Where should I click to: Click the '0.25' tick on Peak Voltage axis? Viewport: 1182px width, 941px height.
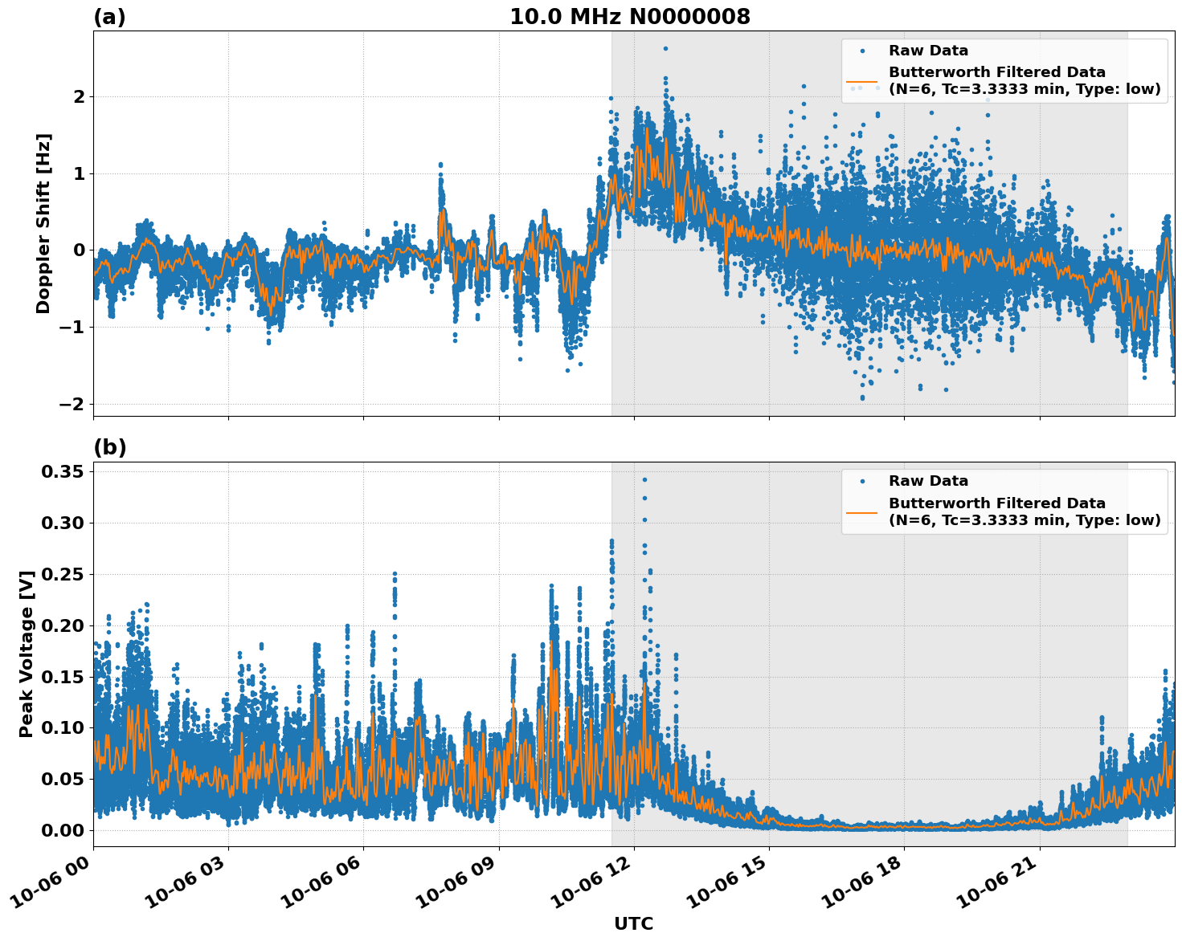(63, 574)
